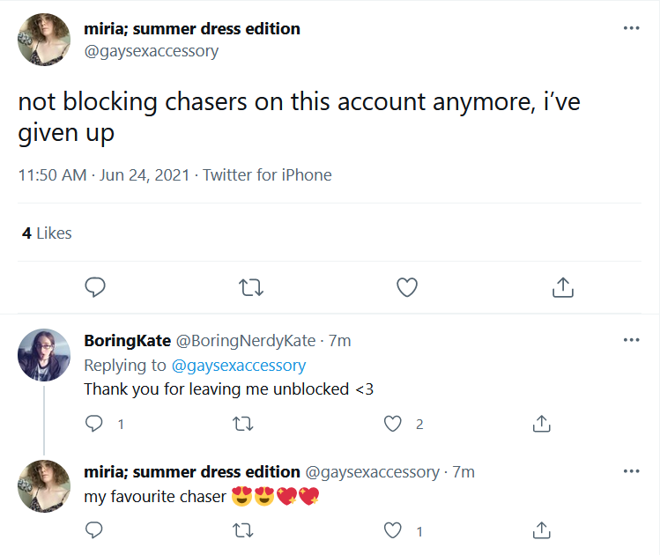View the 4 Likes list
The image size is (660, 555).
(x=47, y=233)
